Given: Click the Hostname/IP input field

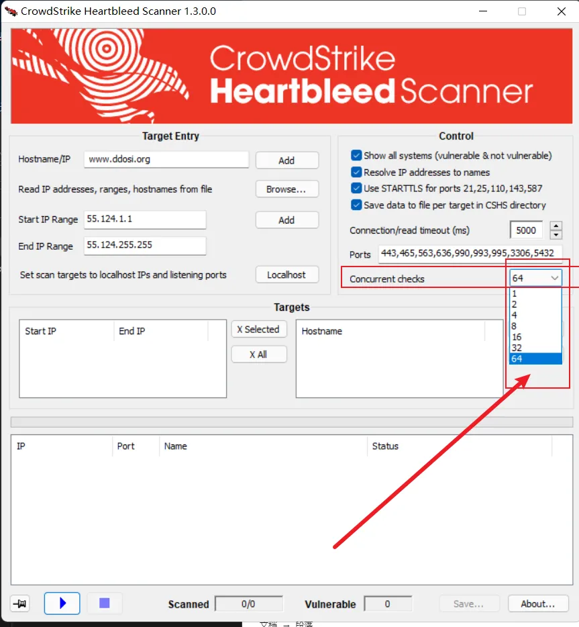Looking at the screenshot, I should 166,159.
